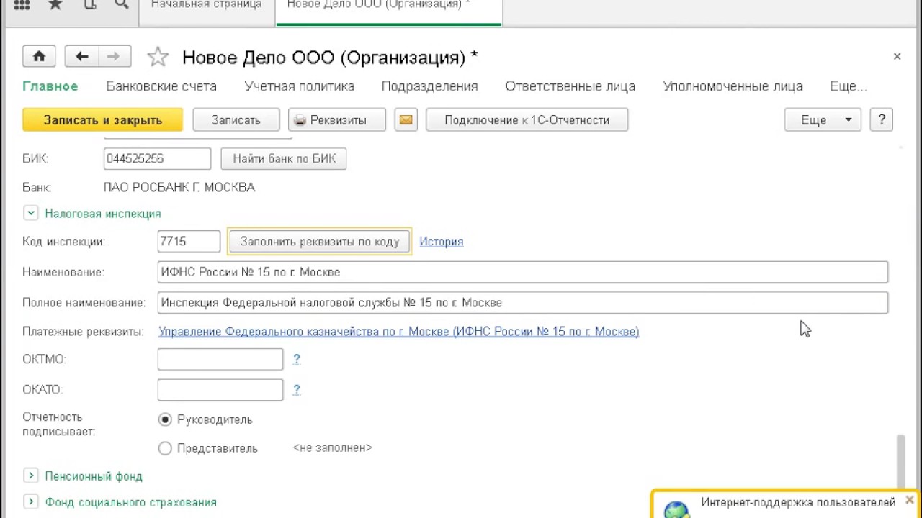Navigate back with left arrow button
The image size is (922, 518).
coord(81,57)
